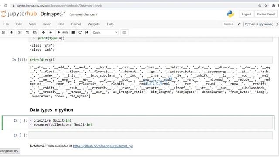Open the Help menu
This screenshot has width=279, height=157.
[x=110, y=24]
